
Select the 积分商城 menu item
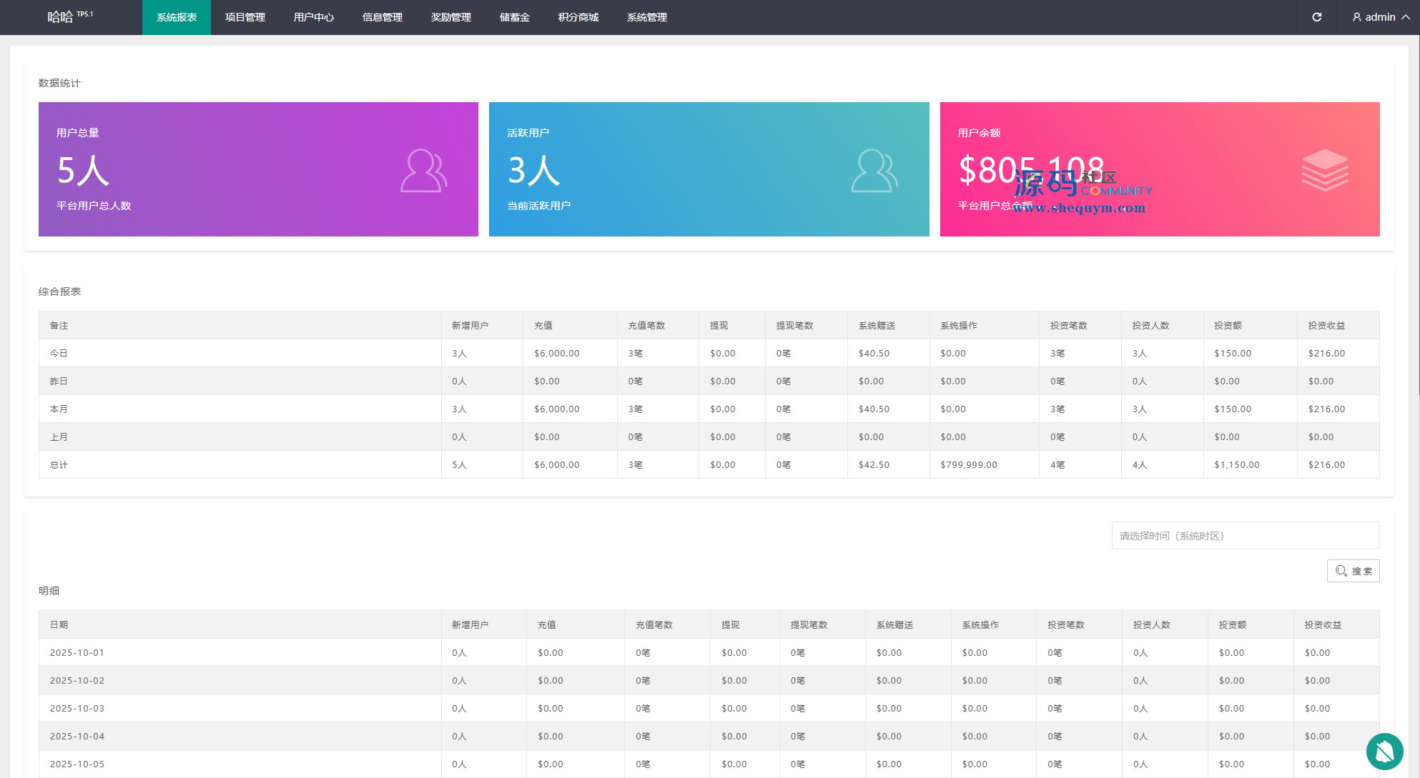pos(578,17)
